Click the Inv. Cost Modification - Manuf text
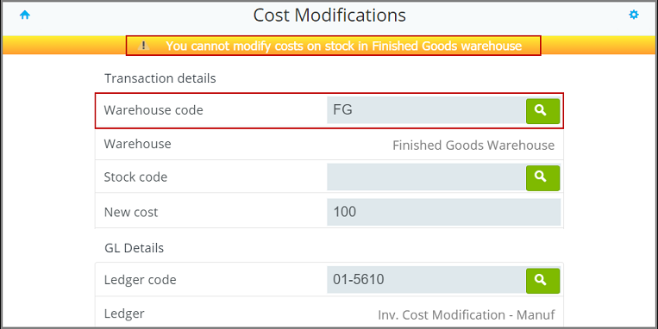The image size is (658, 329). click(x=467, y=314)
